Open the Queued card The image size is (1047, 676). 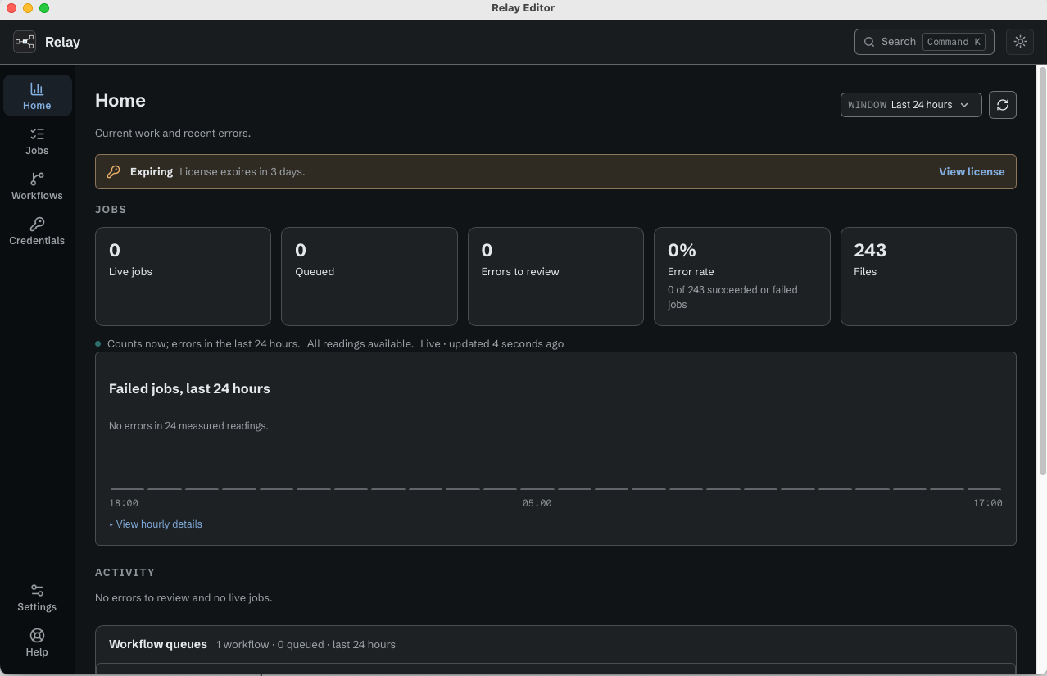pos(369,277)
